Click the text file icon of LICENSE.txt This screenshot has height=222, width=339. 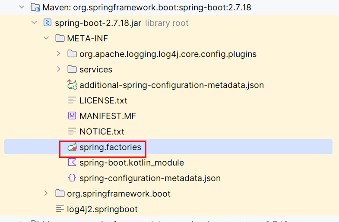[72, 100]
